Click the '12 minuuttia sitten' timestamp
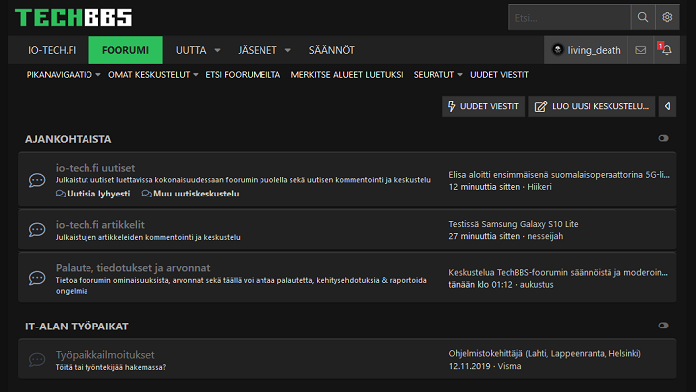This screenshot has height=392, width=696. [484, 187]
